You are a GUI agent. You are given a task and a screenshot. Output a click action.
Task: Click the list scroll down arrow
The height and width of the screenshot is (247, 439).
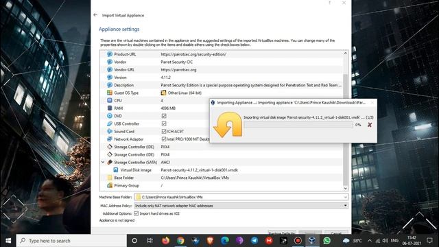click(345, 188)
